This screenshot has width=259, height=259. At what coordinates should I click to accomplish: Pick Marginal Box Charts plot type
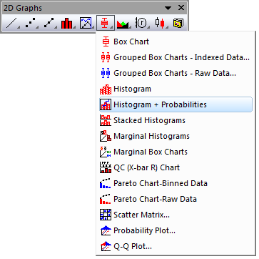coord(176,152)
